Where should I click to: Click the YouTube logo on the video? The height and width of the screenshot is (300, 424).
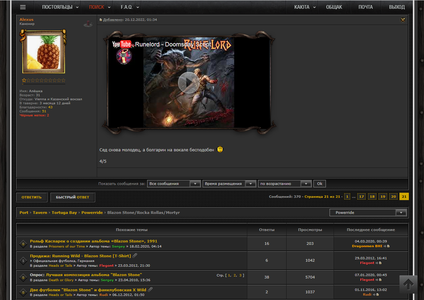tap(122, 44)
